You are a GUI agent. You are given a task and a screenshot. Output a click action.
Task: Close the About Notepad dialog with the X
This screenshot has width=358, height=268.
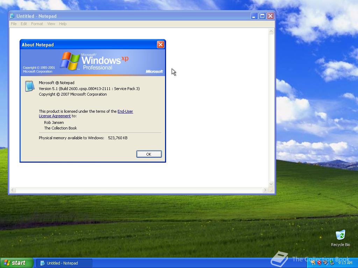160,44
